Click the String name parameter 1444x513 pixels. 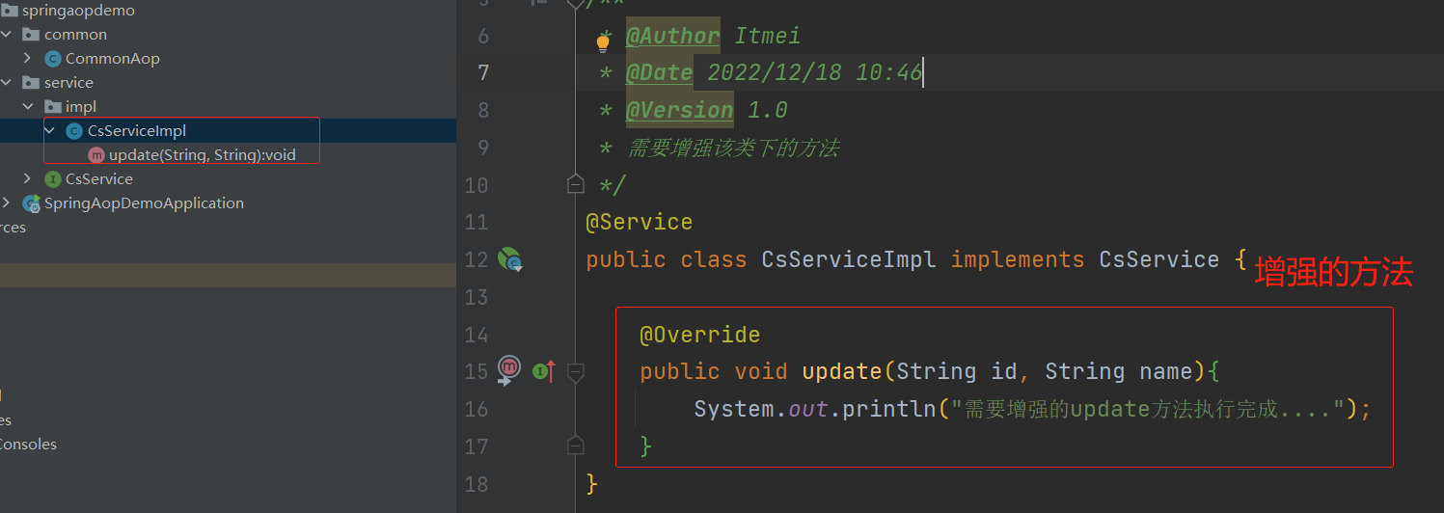(1118, 371)
